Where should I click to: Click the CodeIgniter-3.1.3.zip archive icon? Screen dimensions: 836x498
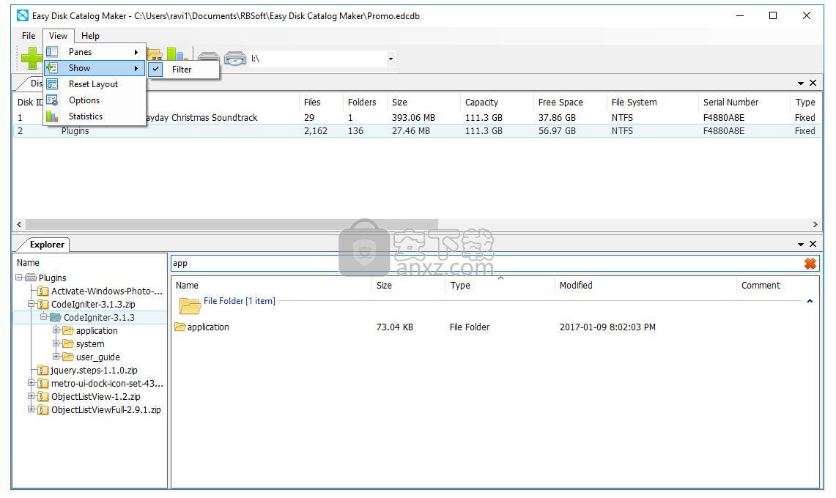point(44,305)
